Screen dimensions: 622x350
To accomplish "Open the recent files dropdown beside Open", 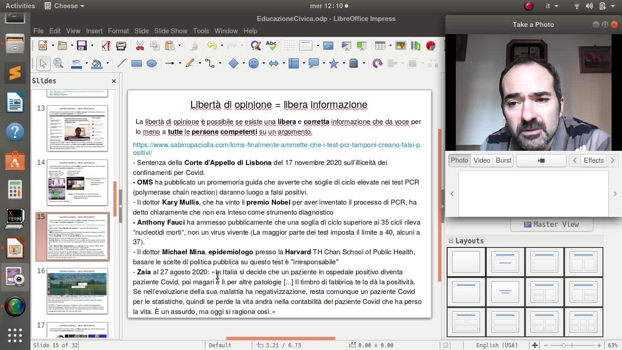I will [72, 46].
